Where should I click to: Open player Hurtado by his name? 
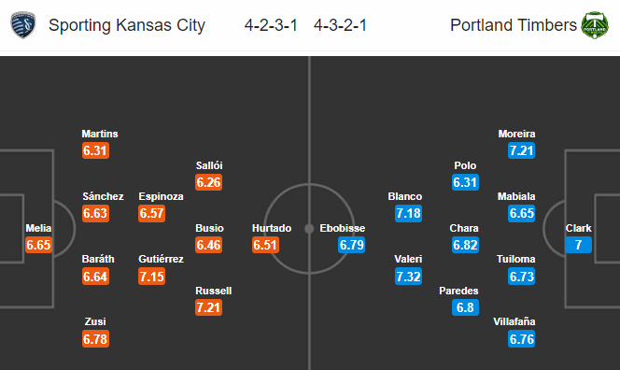pos(272,228)
